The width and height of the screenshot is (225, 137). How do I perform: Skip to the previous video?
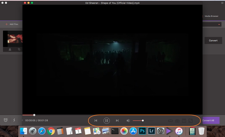click(96, 121)
